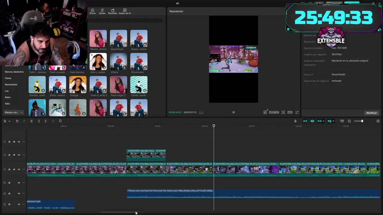Select the pointer tool in timeline
This screenshot has height=215, width=383.
click(5, 121)
